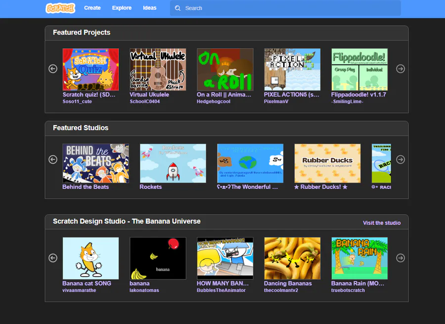Image resolution: width=445 pixels, height=324 pixels.
Task: Focus the Search input field
Action: (x=285, y=8)
